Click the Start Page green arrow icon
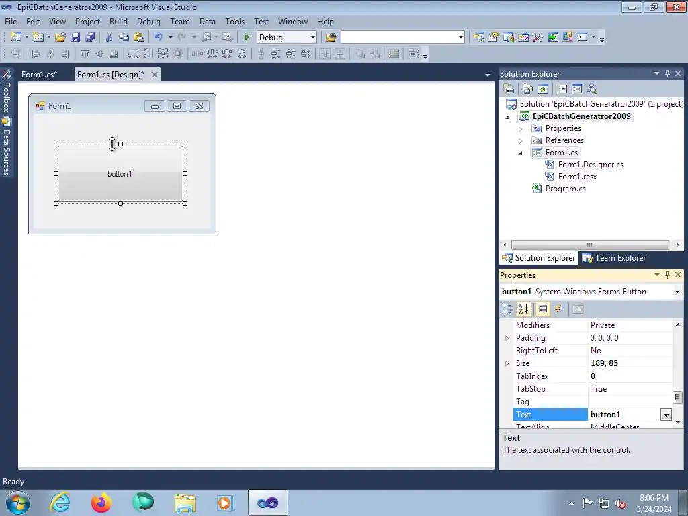Image resolution: width=688 pixels, height=516 pixels. pos(553,38)
